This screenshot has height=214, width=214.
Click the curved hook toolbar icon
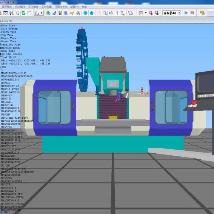[130, 13]
